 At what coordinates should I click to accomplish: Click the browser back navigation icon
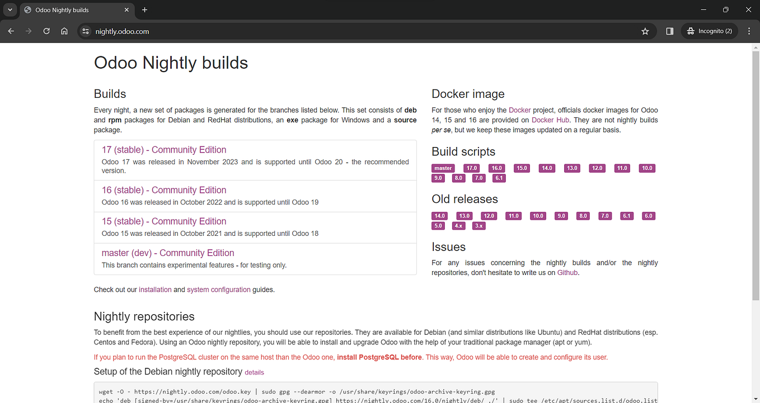(x=11, y=31)
